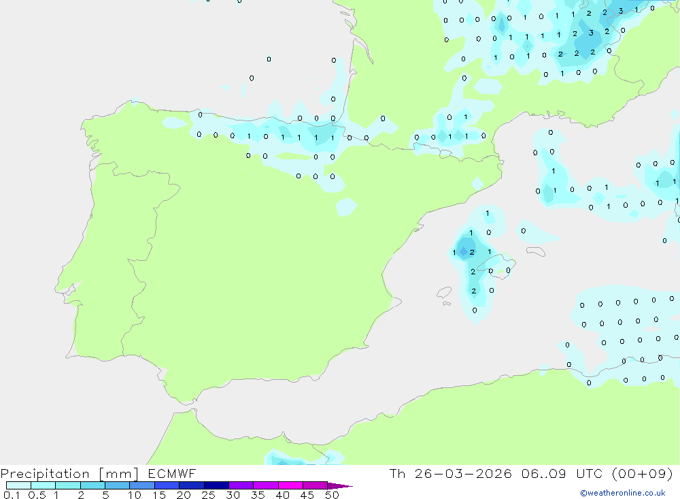This screenshot has height=499, width=680.
Task: Select the ECMWF model label
Action: [x=172, y=473]
